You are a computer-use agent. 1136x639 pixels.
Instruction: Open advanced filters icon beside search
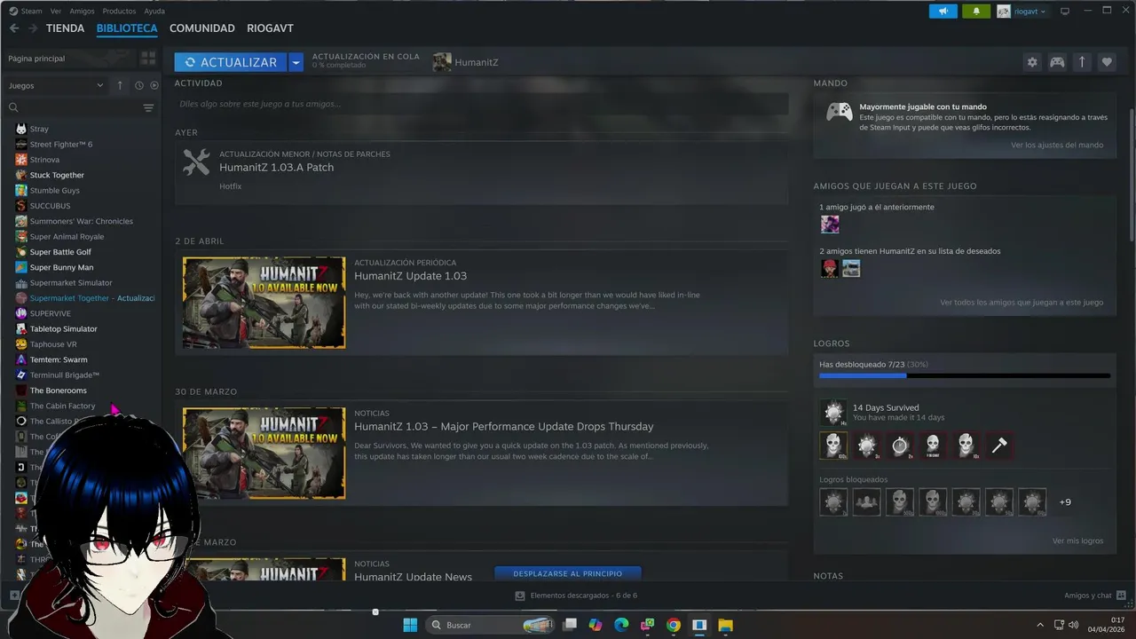point(148,107)
